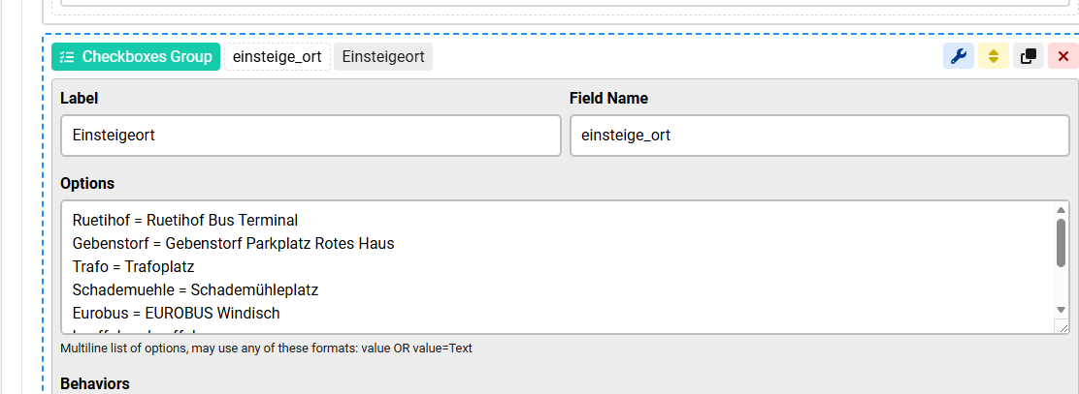Open field settings with the wrench icon
Viewport: 1079px width, 394px height.
(x=959, y=56)
